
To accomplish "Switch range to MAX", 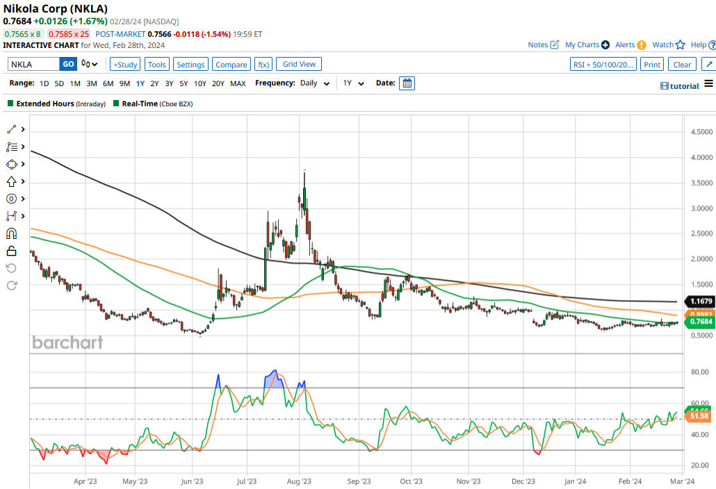I will [238, 83].
